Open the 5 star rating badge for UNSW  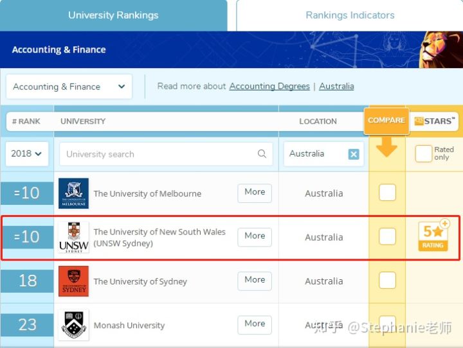433,236
